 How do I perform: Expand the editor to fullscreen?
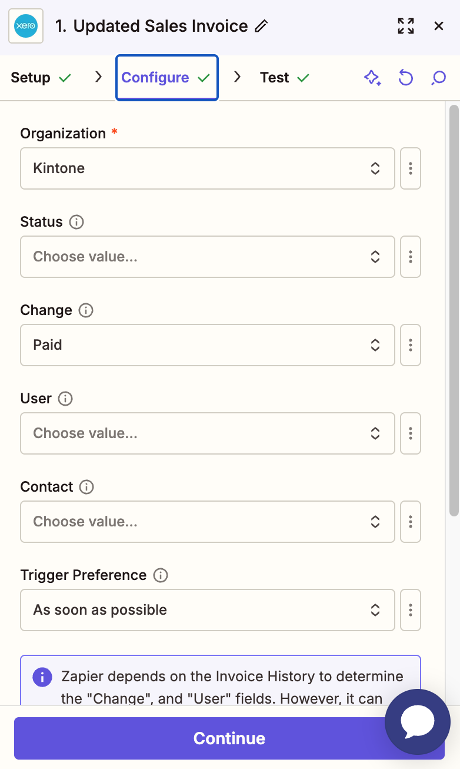click(405, 26)
